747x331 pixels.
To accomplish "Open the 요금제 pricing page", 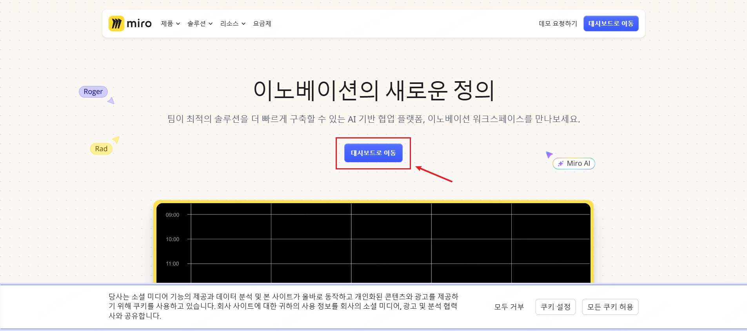I will tap(262, 24).
